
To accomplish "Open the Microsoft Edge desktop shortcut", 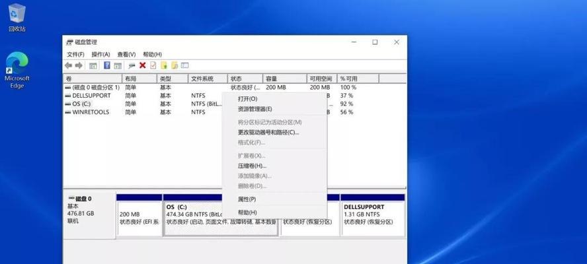I will tap(17, 70).
